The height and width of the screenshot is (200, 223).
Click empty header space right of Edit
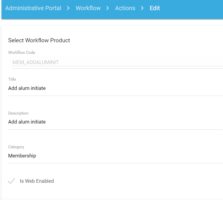(193, 8)
